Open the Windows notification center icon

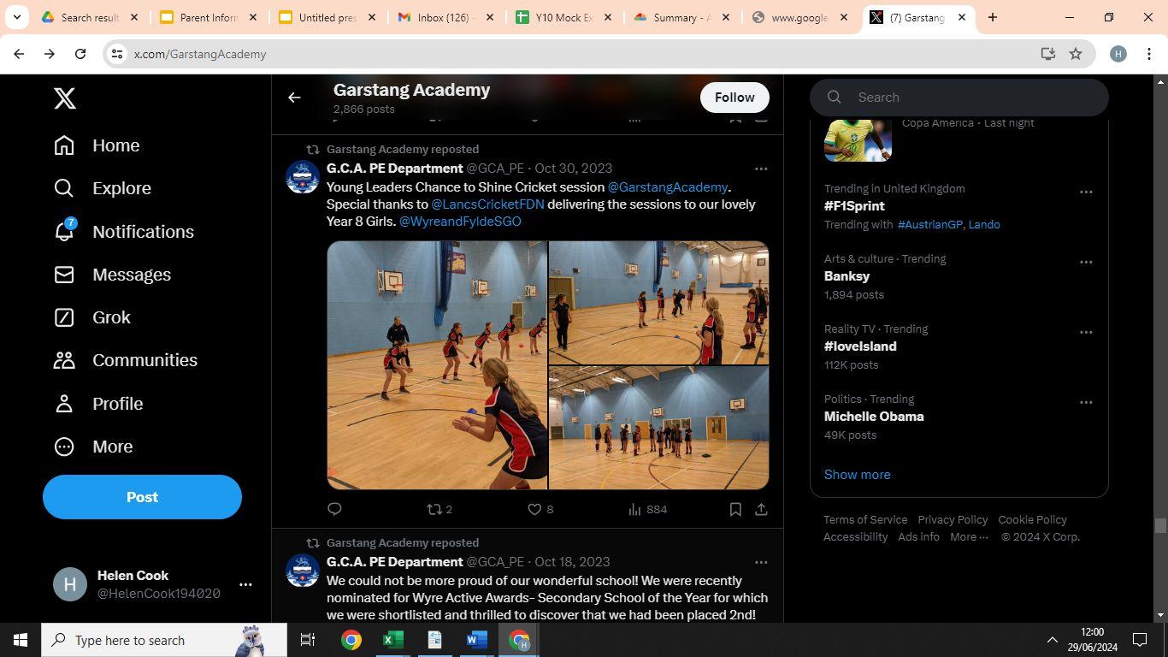tap(1140, 640)
